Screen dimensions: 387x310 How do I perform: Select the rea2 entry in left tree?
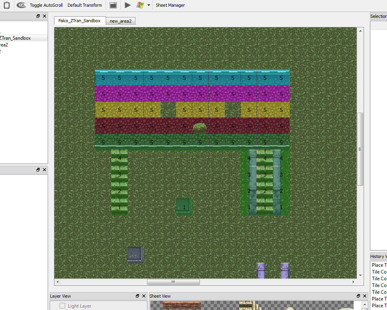4,44
